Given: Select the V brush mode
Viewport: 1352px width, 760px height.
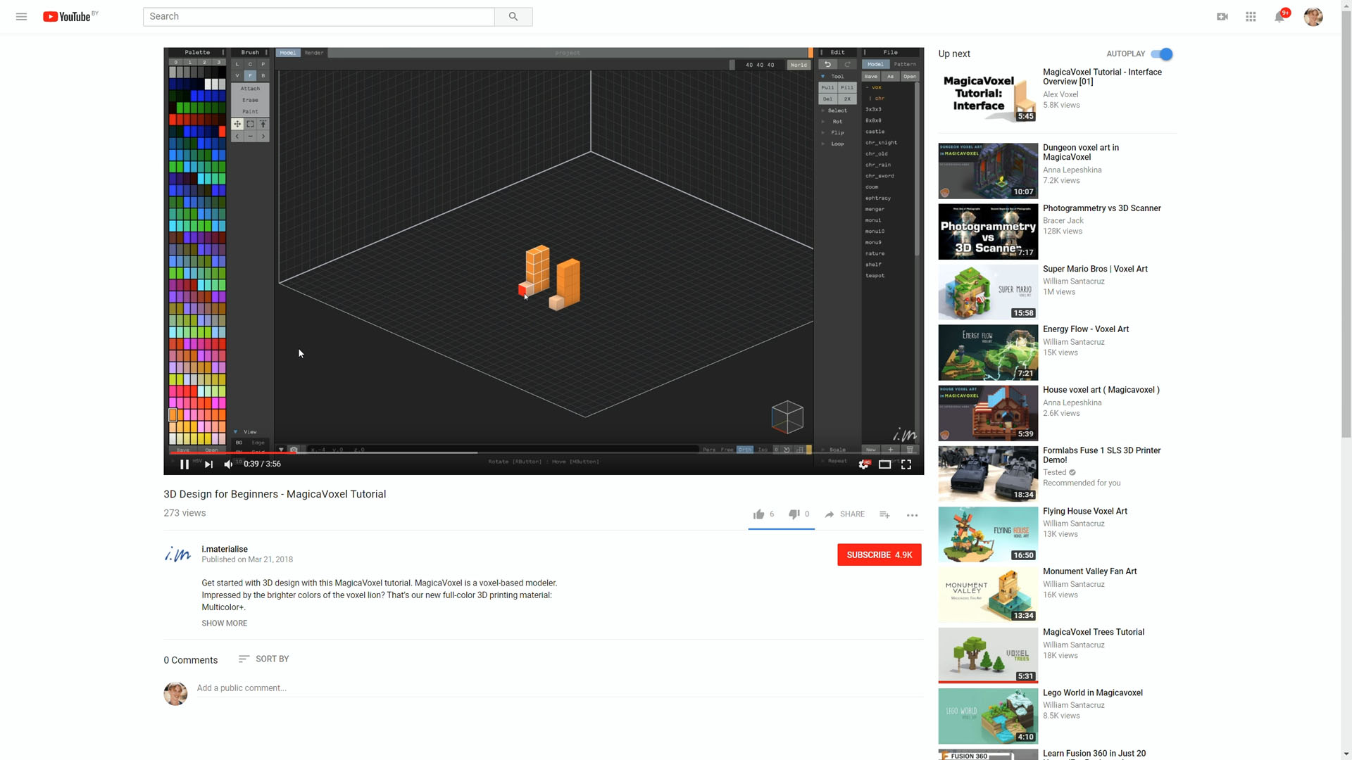Looking at the screenshot, I should pyautogui.click(x=237, y=75).
